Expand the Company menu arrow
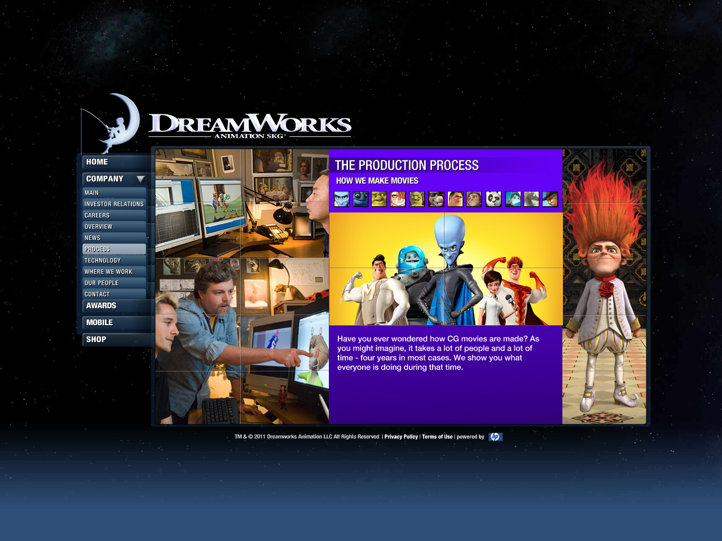The height and width of the screenshot is (541, 722). (141, 179)
